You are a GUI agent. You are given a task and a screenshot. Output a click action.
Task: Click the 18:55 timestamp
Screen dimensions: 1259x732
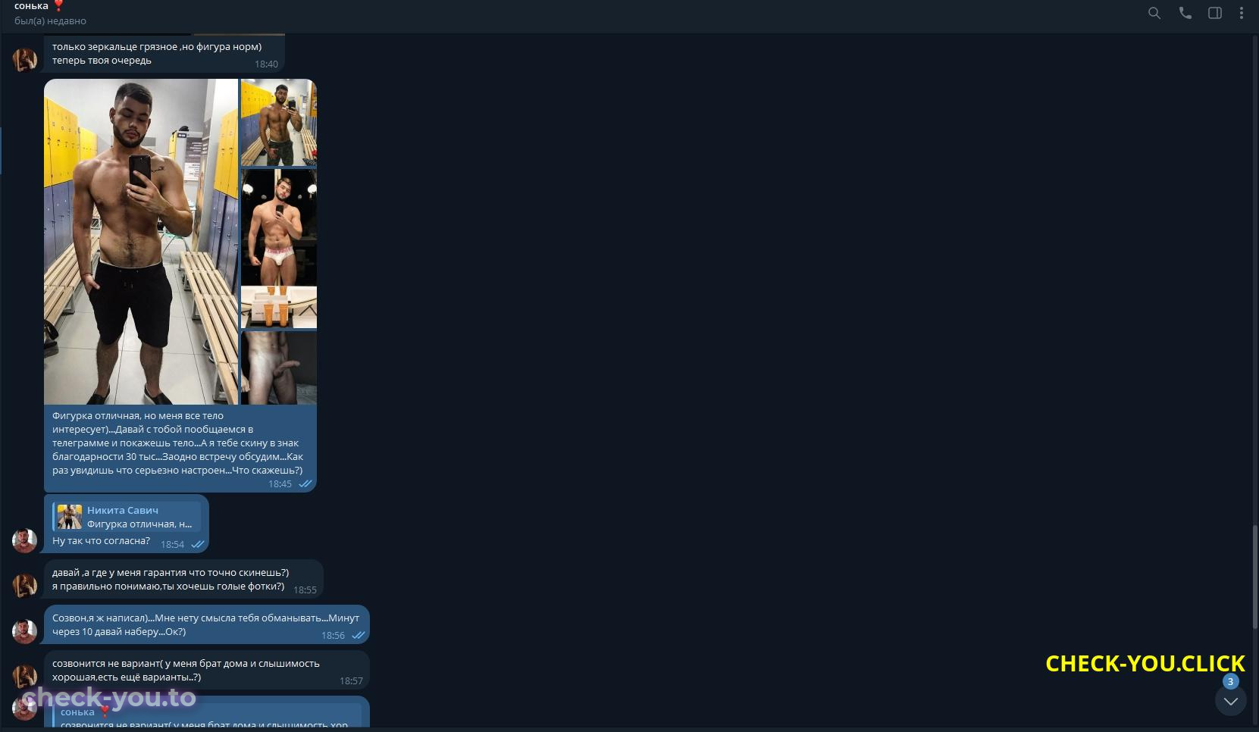click(305, 590)
